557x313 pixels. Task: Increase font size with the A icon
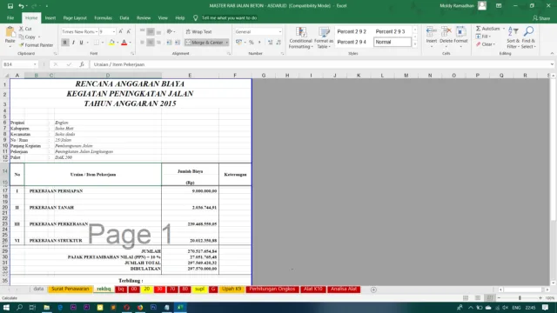tap(121, 31)
